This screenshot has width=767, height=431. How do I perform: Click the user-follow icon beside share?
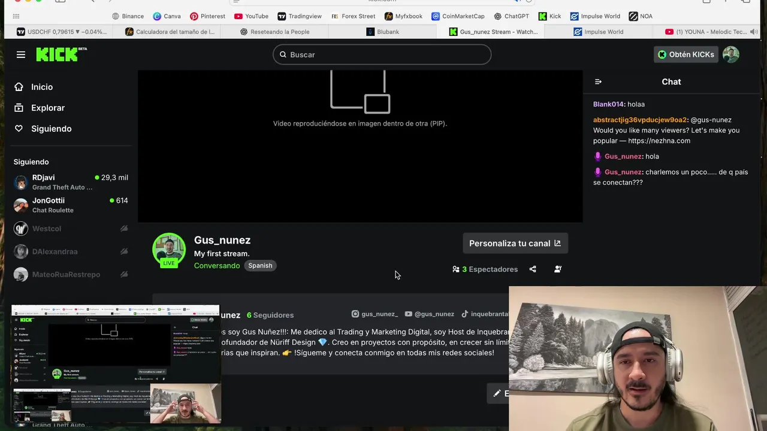tap(558, 269)
